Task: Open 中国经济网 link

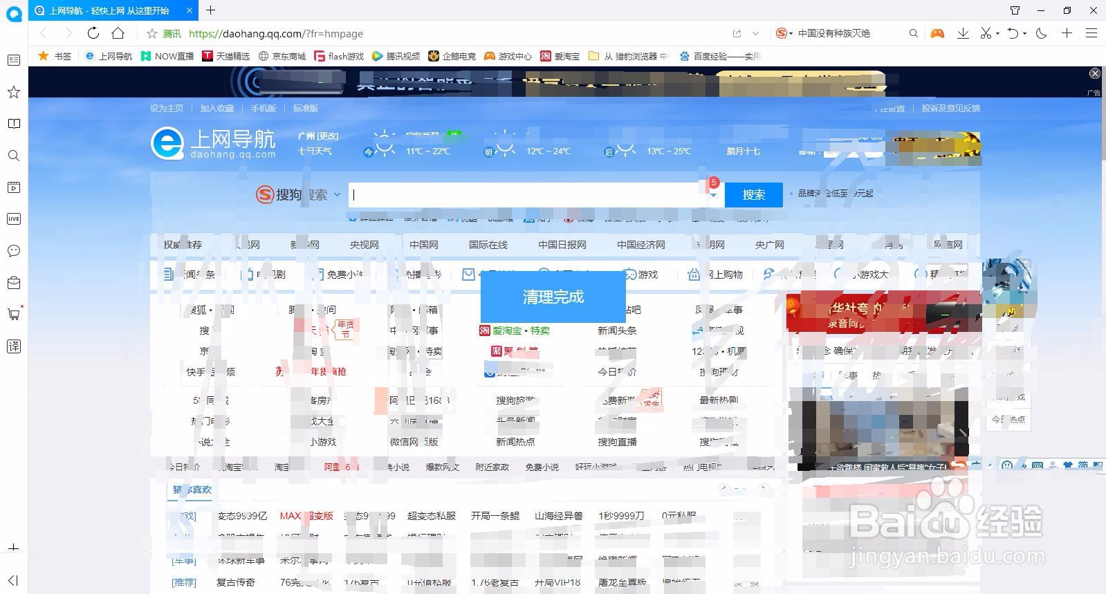Action: 641,245
